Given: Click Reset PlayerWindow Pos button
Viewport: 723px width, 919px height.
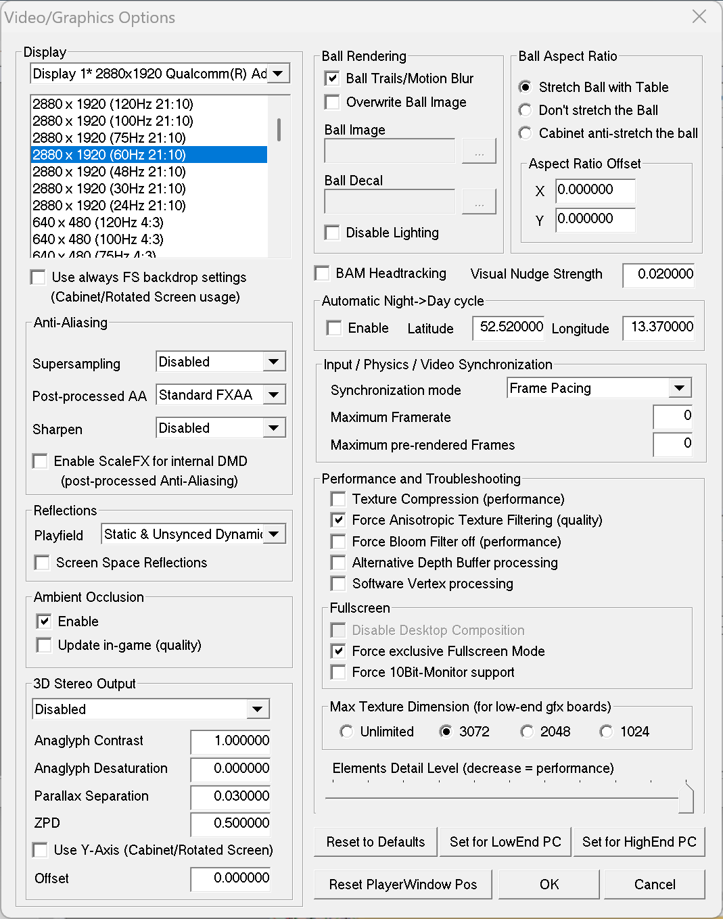Looking at the screenshot, I should 403,885.
